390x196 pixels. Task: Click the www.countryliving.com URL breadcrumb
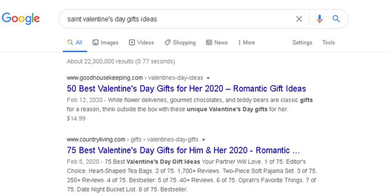96,139
